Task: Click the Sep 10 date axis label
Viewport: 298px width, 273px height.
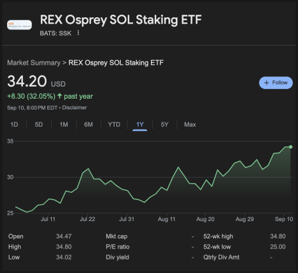Action: pyautogui.click(x=284, y=219)
